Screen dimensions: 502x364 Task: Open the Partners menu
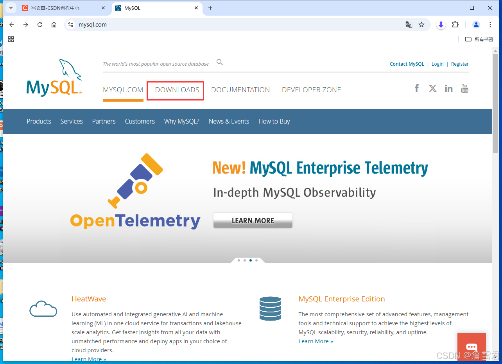(104, 121)
